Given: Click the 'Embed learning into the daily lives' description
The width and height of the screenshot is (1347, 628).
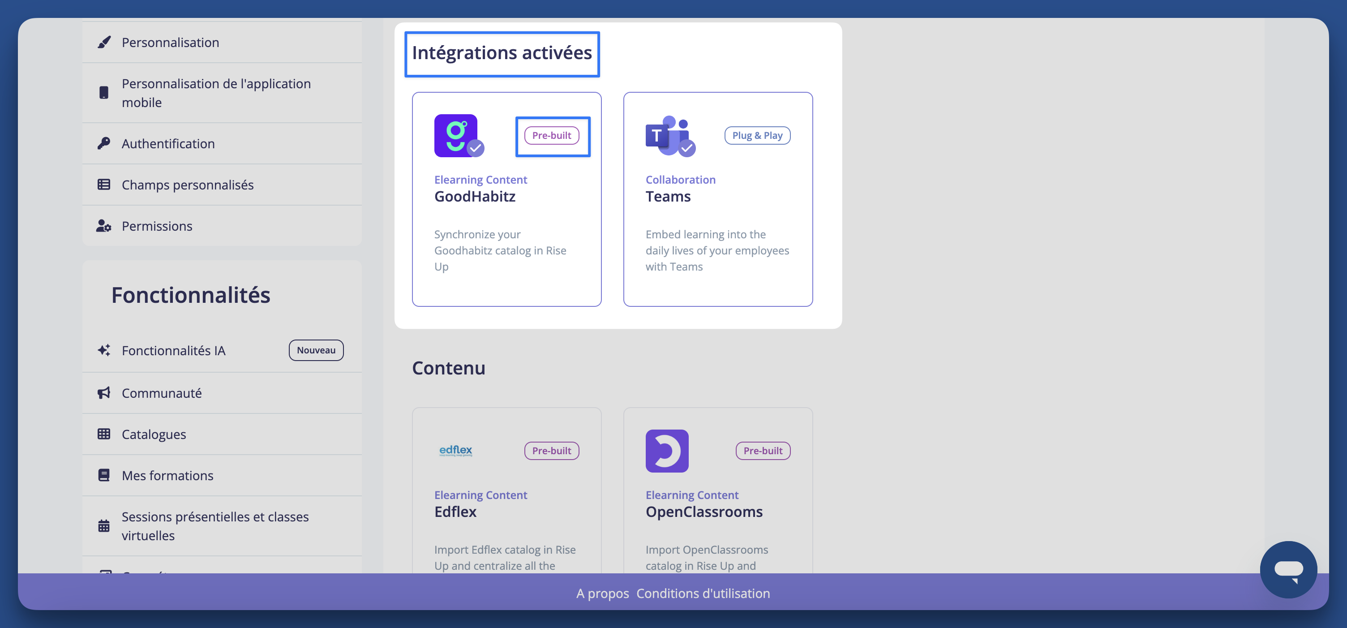Looking at the screenshot, I should [x=717, y=250].
